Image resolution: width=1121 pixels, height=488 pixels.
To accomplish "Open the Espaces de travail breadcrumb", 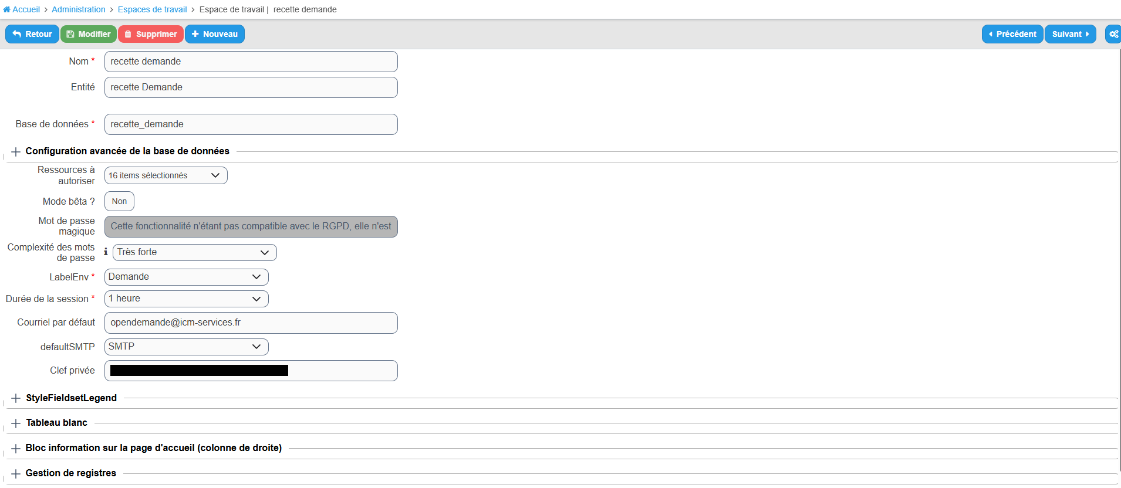I will (153, 9).
